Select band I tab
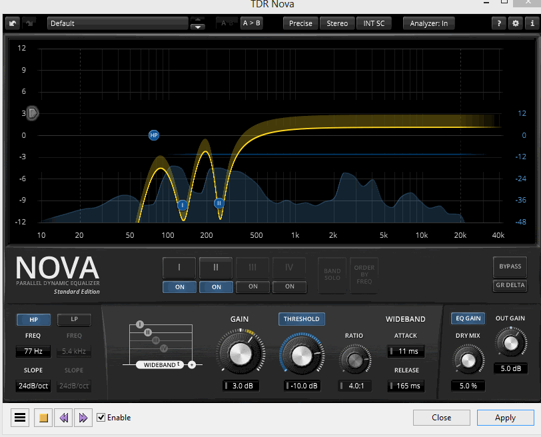The height and width of the screenshot is (437, 541). point(179,268)
